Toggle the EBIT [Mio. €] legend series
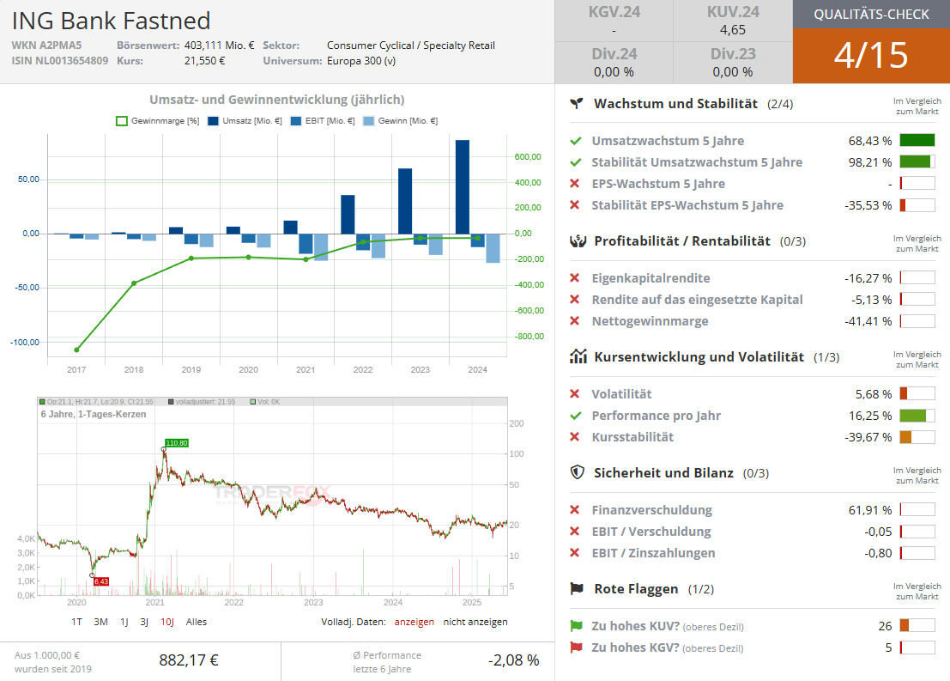The height and width of the screenshot is (681, 950). pyautogui.click(x=323, y=121)
